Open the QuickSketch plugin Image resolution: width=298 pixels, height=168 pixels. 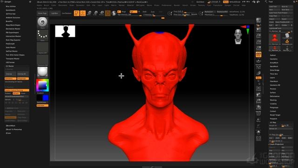10,10
